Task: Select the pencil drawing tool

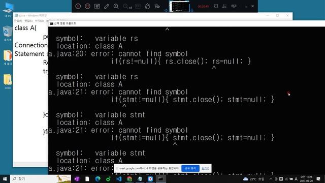Action: click(107, 6)
